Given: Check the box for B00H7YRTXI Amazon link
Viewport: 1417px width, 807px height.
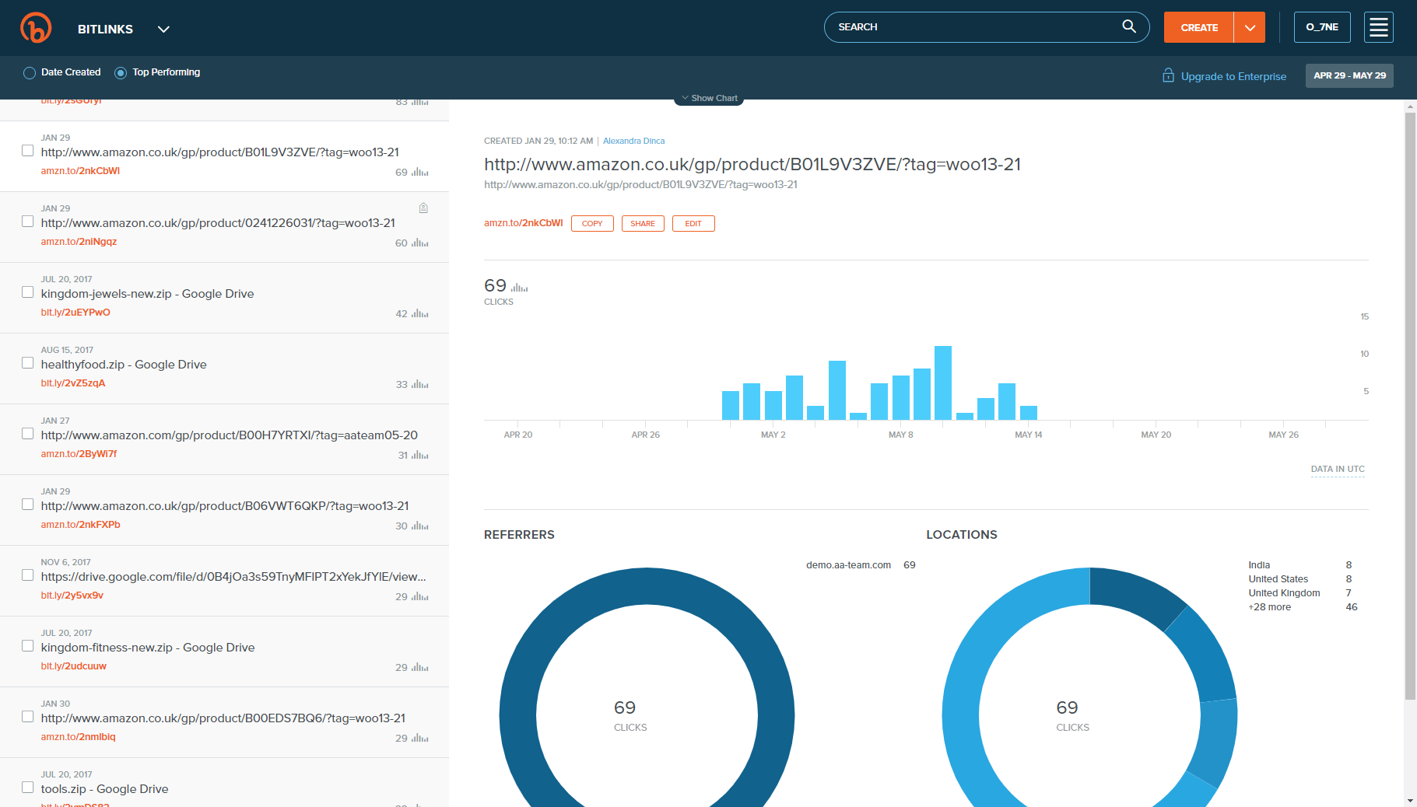Looking at the screenshot, I should click(x=27, y=433).
